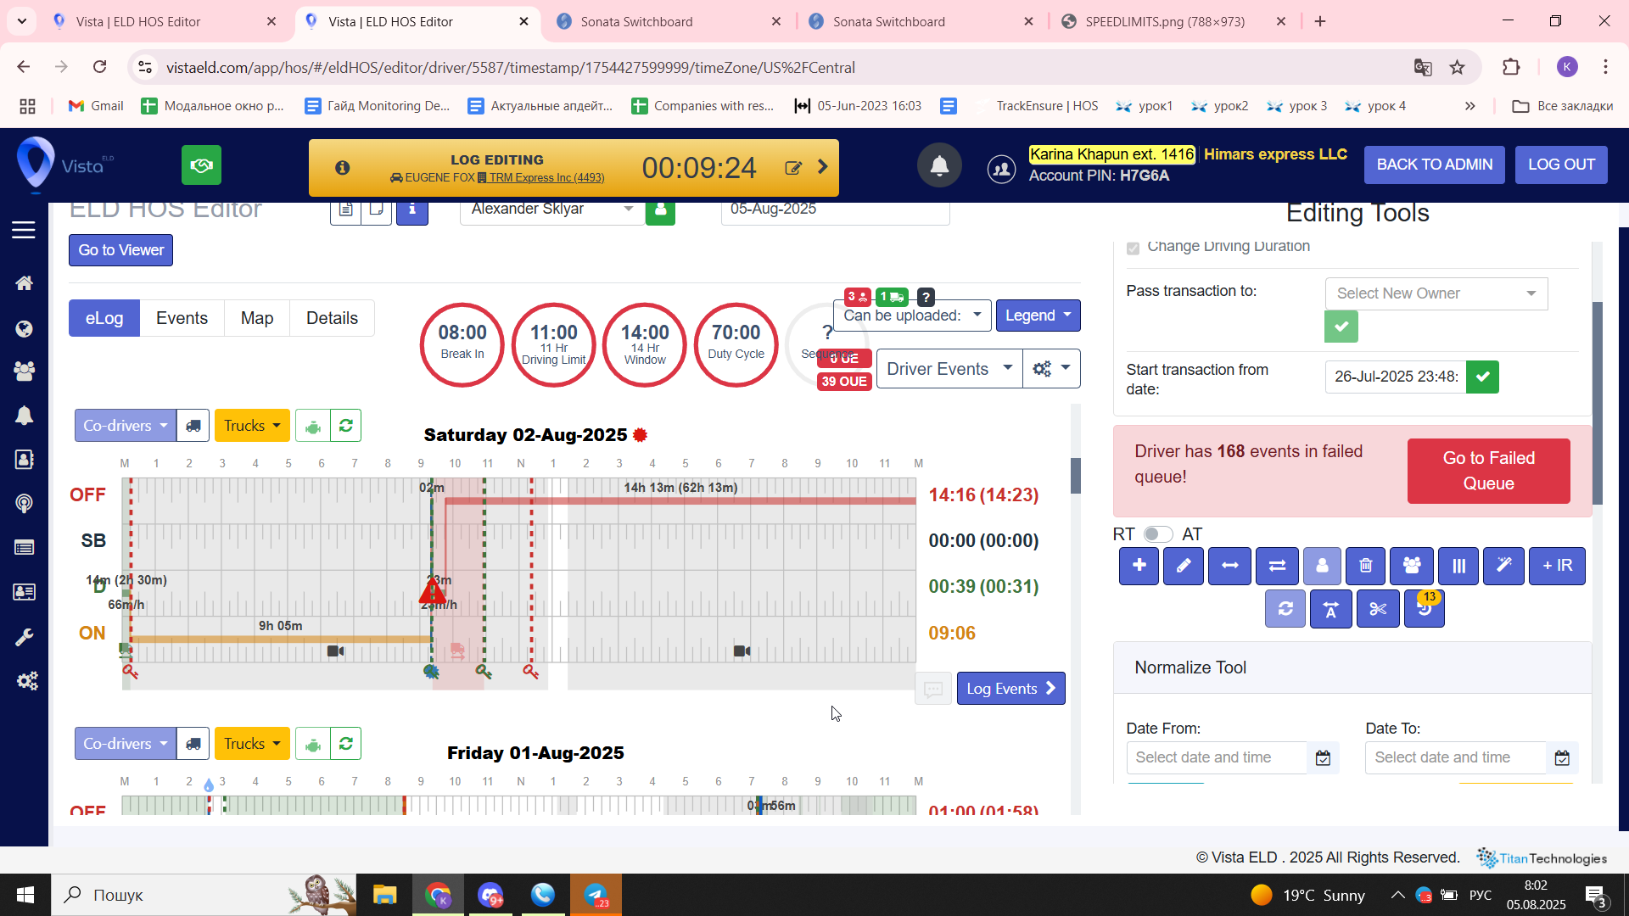1629x916 pixels.
Task: Click the truck icon beside Saturday's Co-drivers
Action: (x=193, y=426)
